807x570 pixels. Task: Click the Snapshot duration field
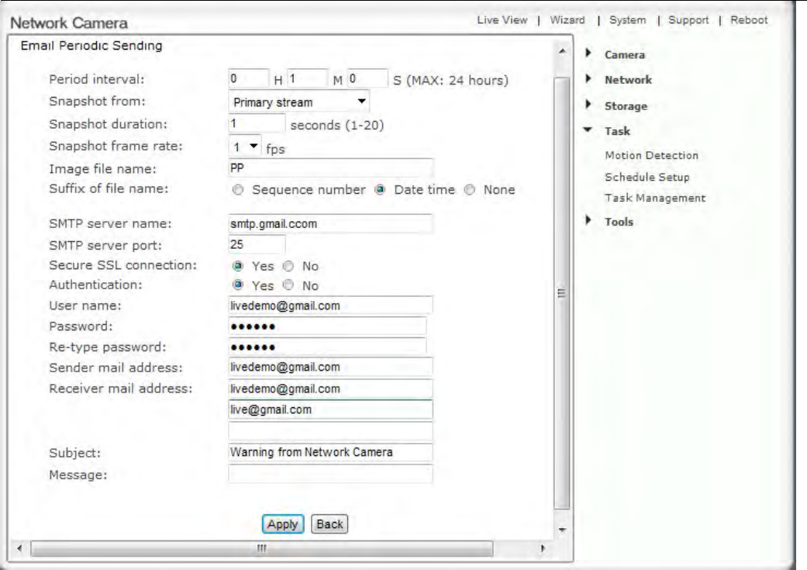pyautogui.click(x=257, y=123)
